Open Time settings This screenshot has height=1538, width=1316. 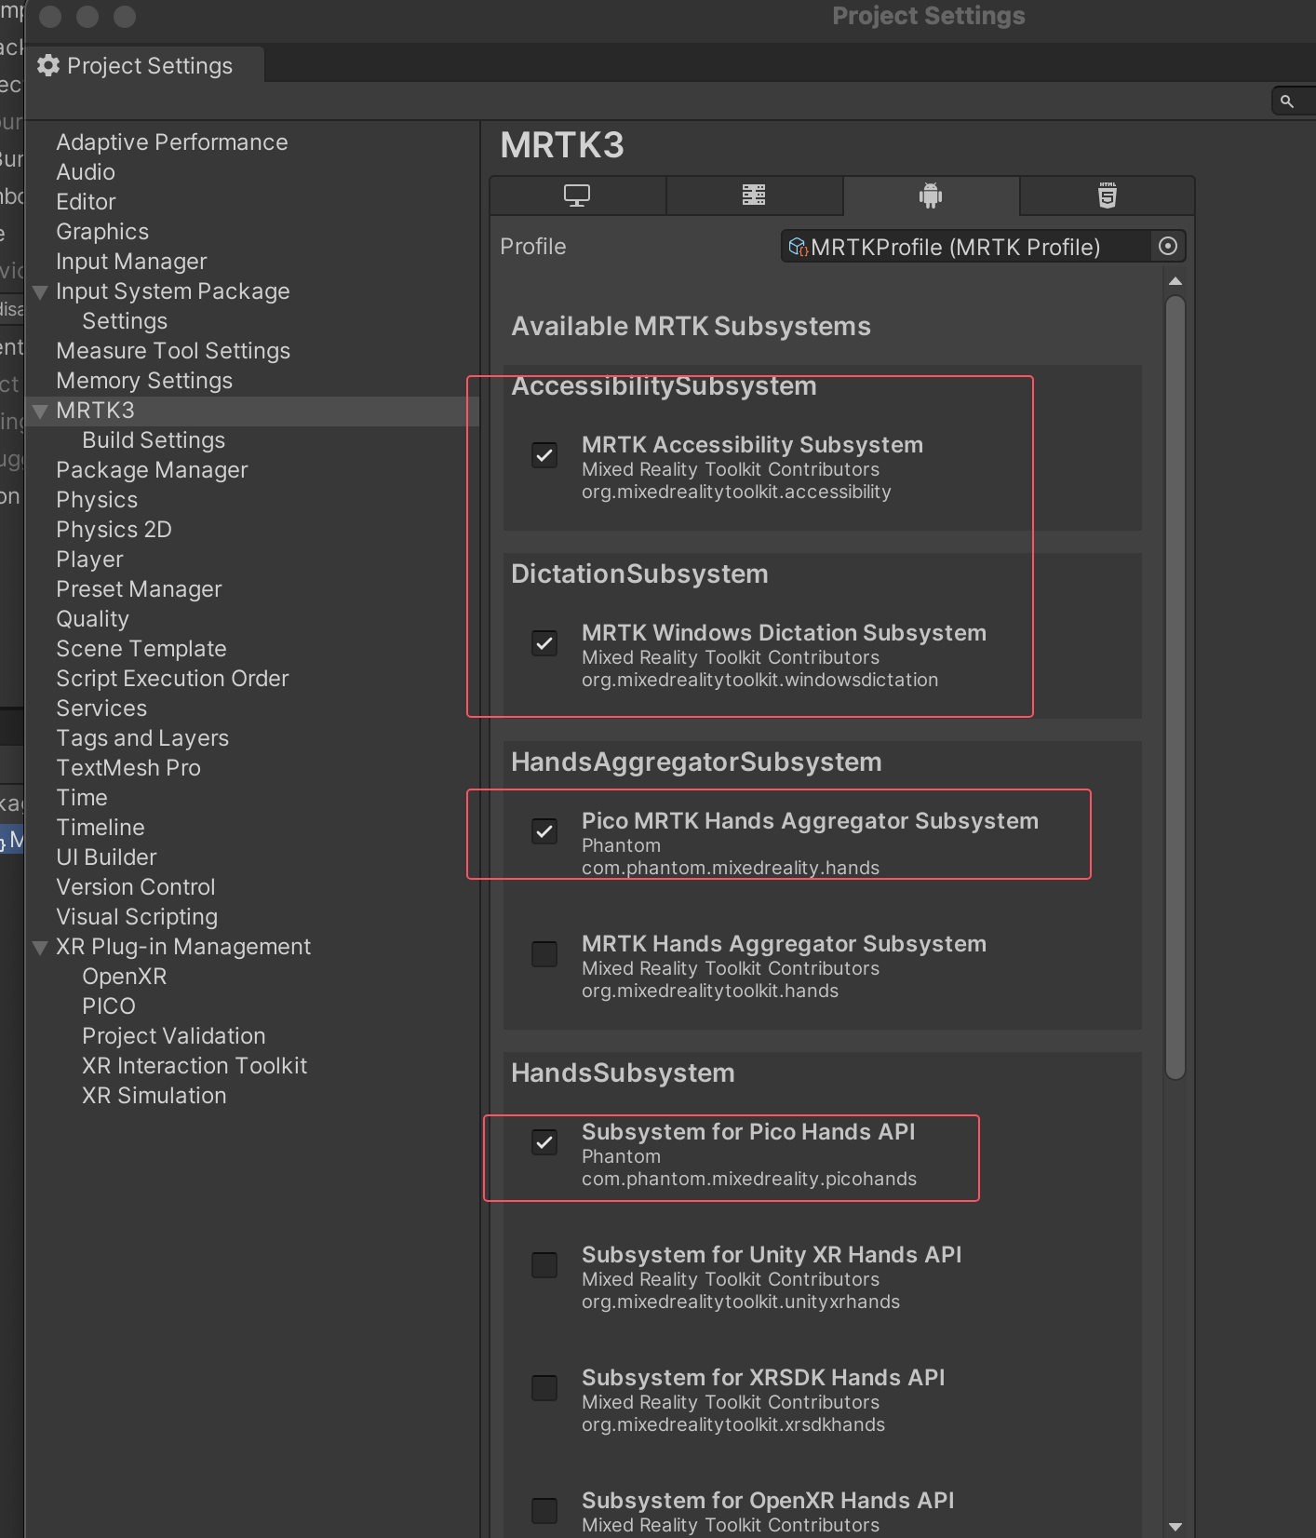82,798
